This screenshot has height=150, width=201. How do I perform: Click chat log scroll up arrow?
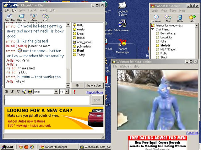click(68, 24)
